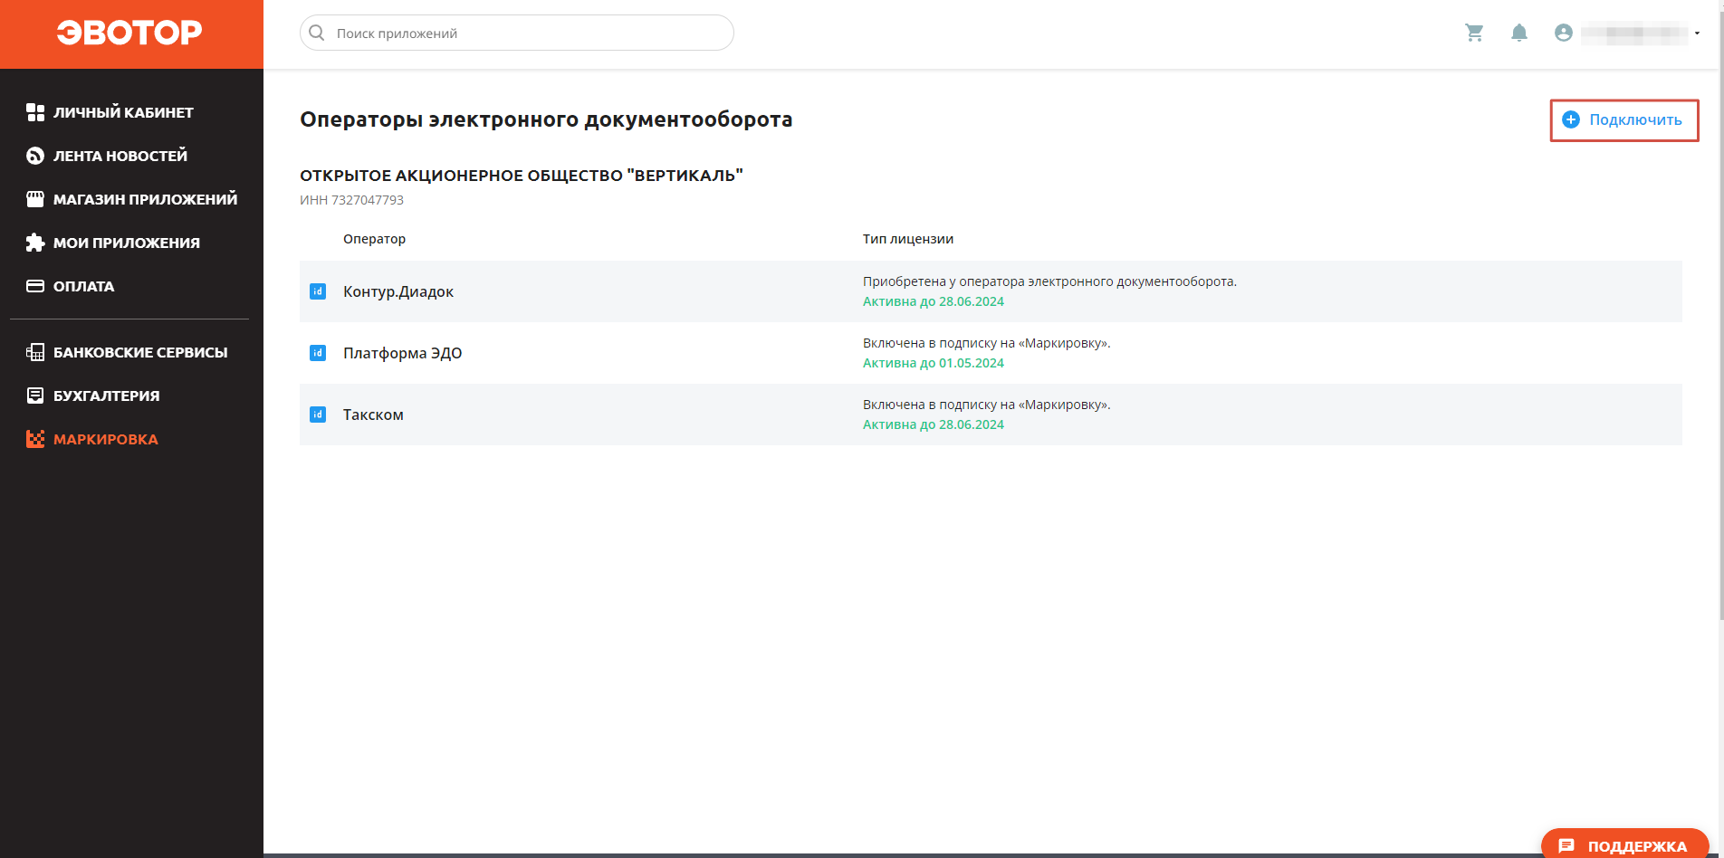Open Банковские сервисы menu item
Screen dimensions: 1724x858
coord(140,352)
